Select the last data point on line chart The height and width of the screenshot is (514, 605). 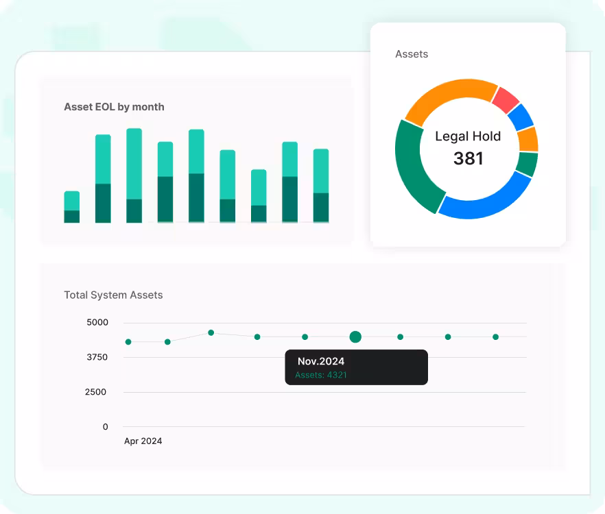[495, 337]
